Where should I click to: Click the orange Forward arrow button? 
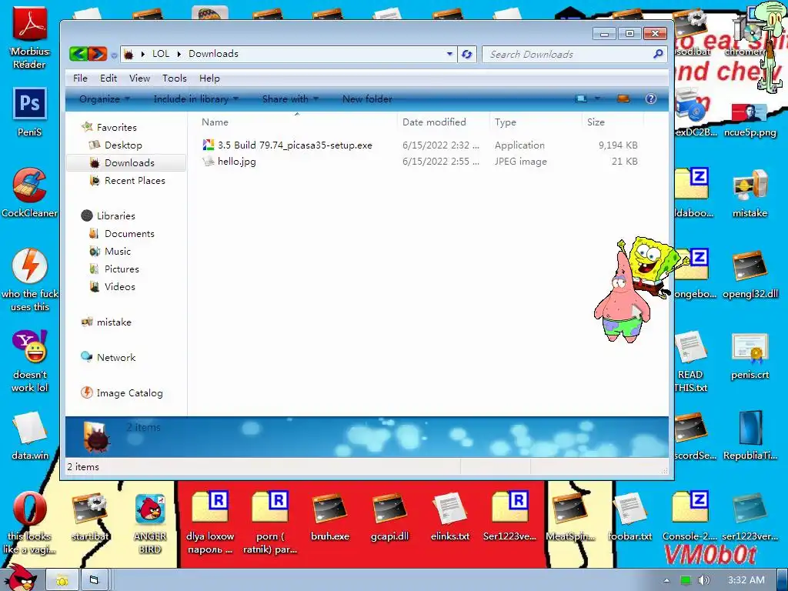[98, 54]
